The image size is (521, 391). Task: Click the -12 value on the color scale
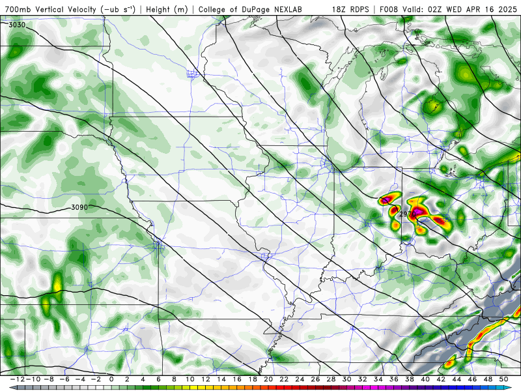[x=18, y=379]
